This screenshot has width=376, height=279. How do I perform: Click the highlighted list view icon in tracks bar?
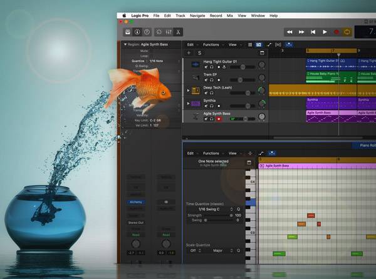[259, 45]
